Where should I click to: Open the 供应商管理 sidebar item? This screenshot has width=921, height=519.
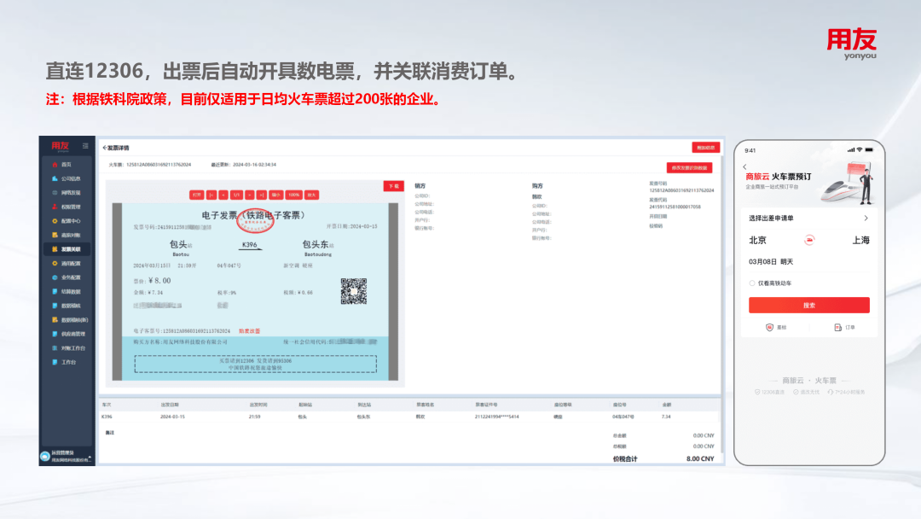coord(69,334)
